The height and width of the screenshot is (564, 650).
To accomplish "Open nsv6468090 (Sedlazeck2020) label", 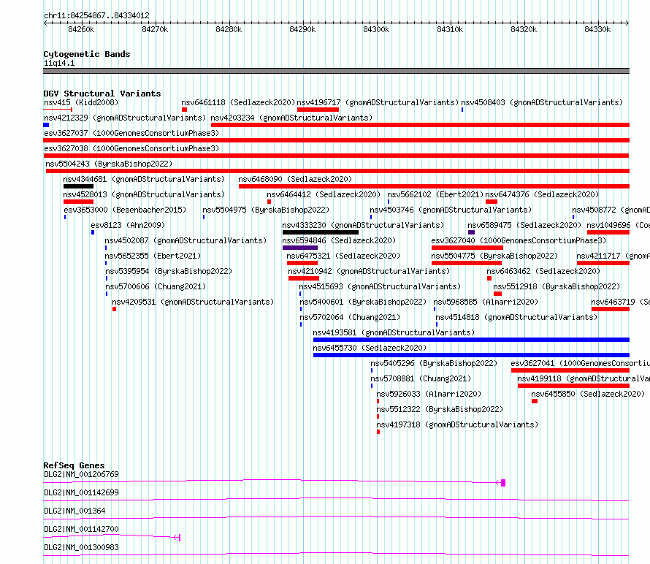I will (x=295, y=179).
